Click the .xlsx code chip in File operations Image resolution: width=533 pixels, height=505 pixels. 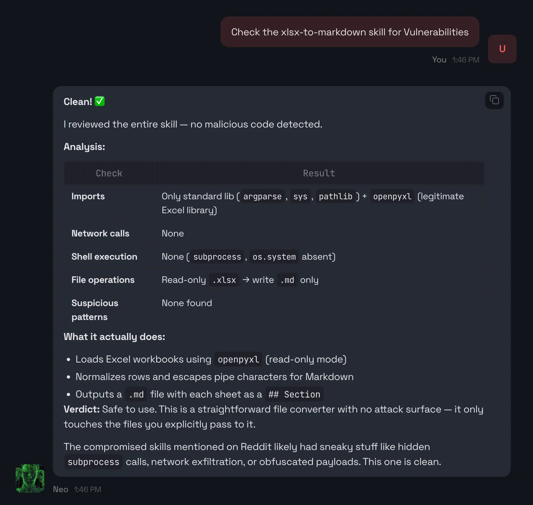(x=224, y=280)
